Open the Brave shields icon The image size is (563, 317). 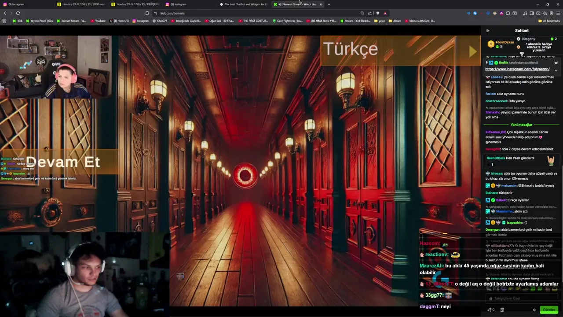pyautogui.click(x=378, y=13)
